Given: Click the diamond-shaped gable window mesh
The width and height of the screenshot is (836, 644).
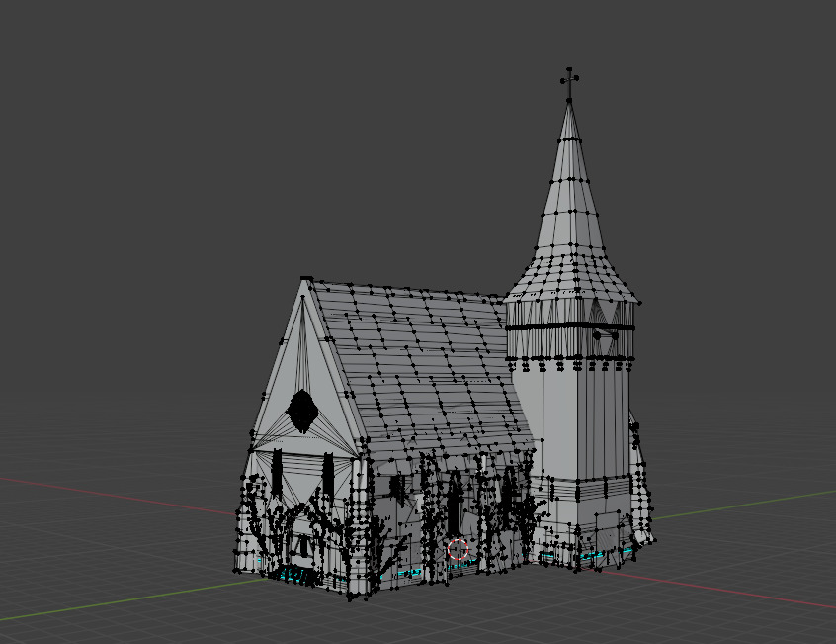Looking at the screenshot, I should [x=302, y=411].
